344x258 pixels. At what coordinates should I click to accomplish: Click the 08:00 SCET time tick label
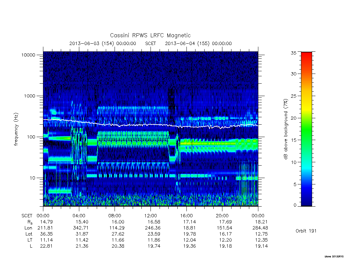pyautogui.click(x=115, y=216)
